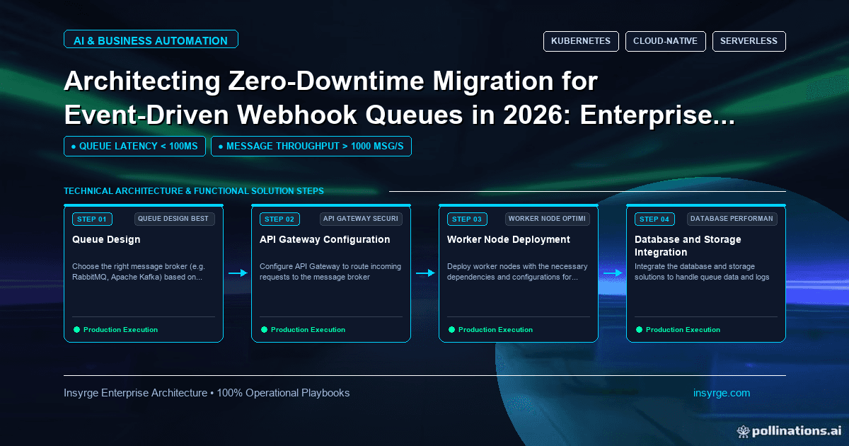
Task: Click the STEP 04 label
Action: 654,219
